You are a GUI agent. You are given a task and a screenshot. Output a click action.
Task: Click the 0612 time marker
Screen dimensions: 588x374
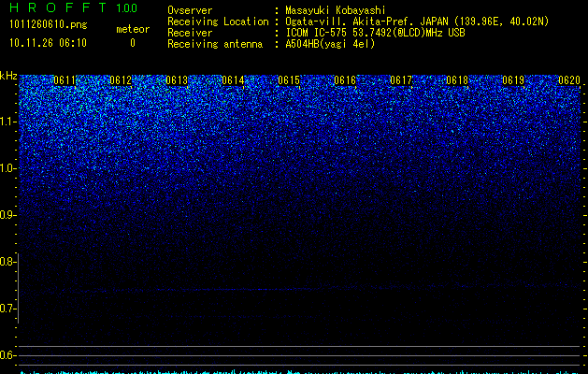tap(121, 80)
